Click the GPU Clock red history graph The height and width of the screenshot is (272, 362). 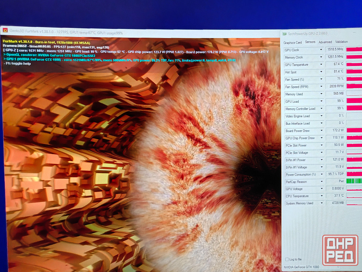(x=354, y=49)
